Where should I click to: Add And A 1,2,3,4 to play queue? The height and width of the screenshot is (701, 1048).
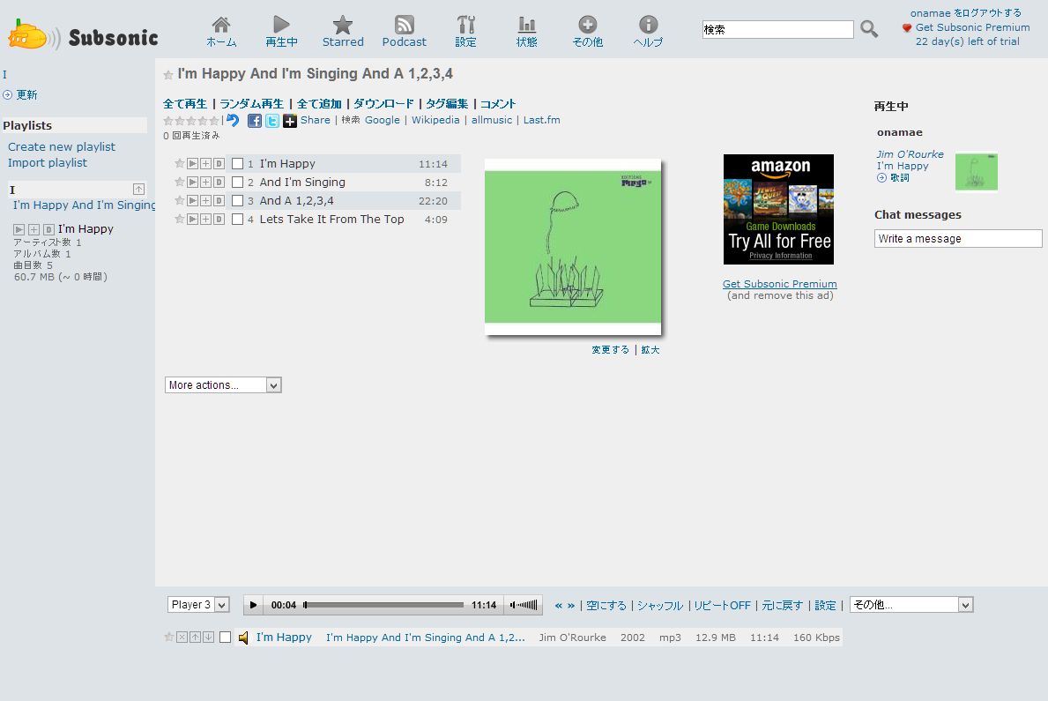coord(206,201)
